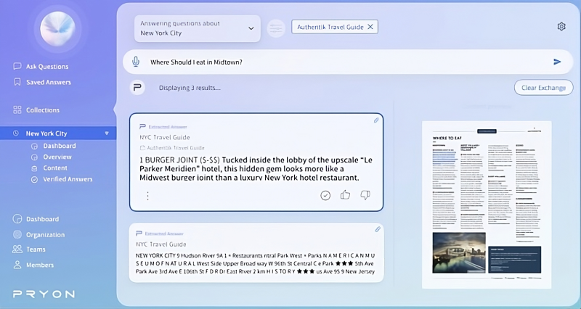The height and width of the screenshot is (309, 581).
Task: Collapse the New York City collection tree
Action: click(x=107, y=133)
